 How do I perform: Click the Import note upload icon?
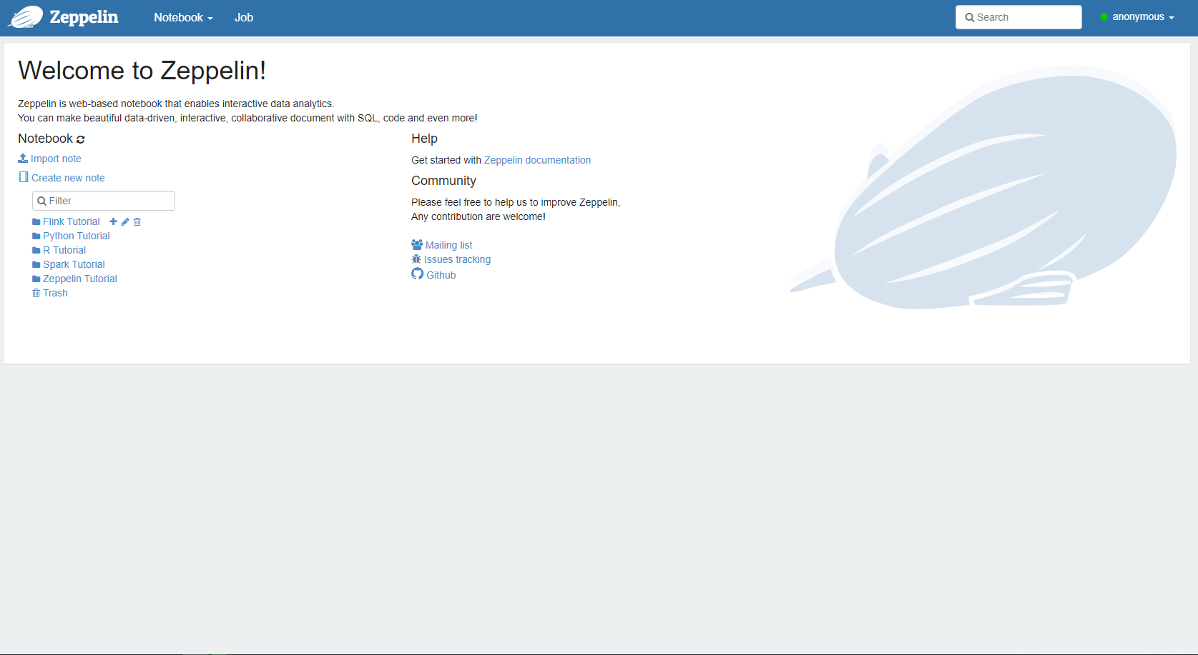(x=23, y=159)
